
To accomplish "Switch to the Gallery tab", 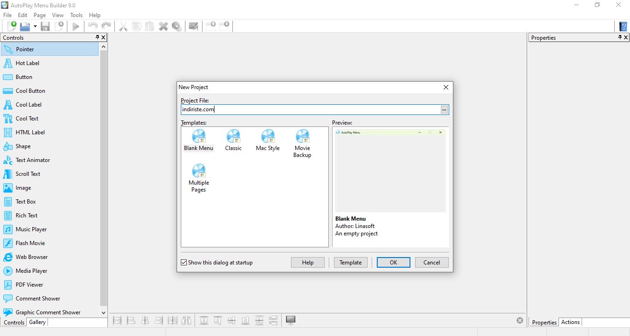I will coord(37,322).
